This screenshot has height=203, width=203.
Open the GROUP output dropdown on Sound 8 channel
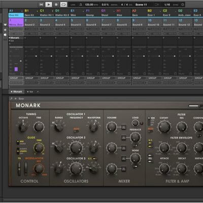(x=124, y=78)
